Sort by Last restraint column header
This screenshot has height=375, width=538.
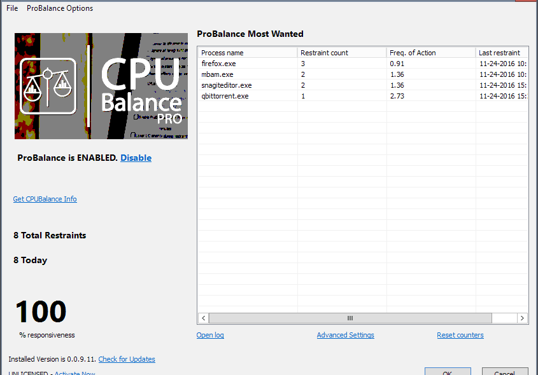click(502, 53)
